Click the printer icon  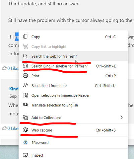pos(25,76)
